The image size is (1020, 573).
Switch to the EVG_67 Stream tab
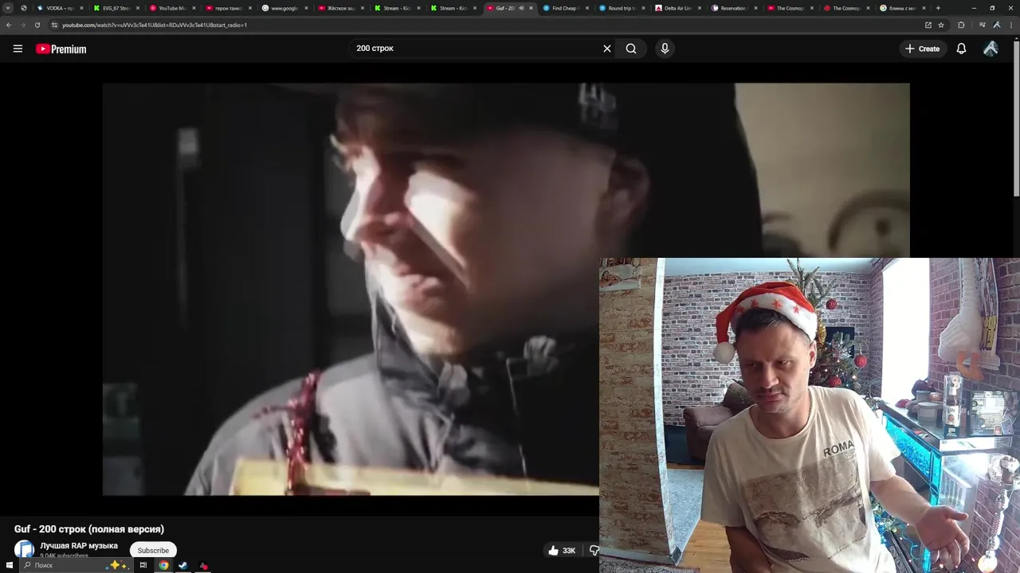(115, 8)
